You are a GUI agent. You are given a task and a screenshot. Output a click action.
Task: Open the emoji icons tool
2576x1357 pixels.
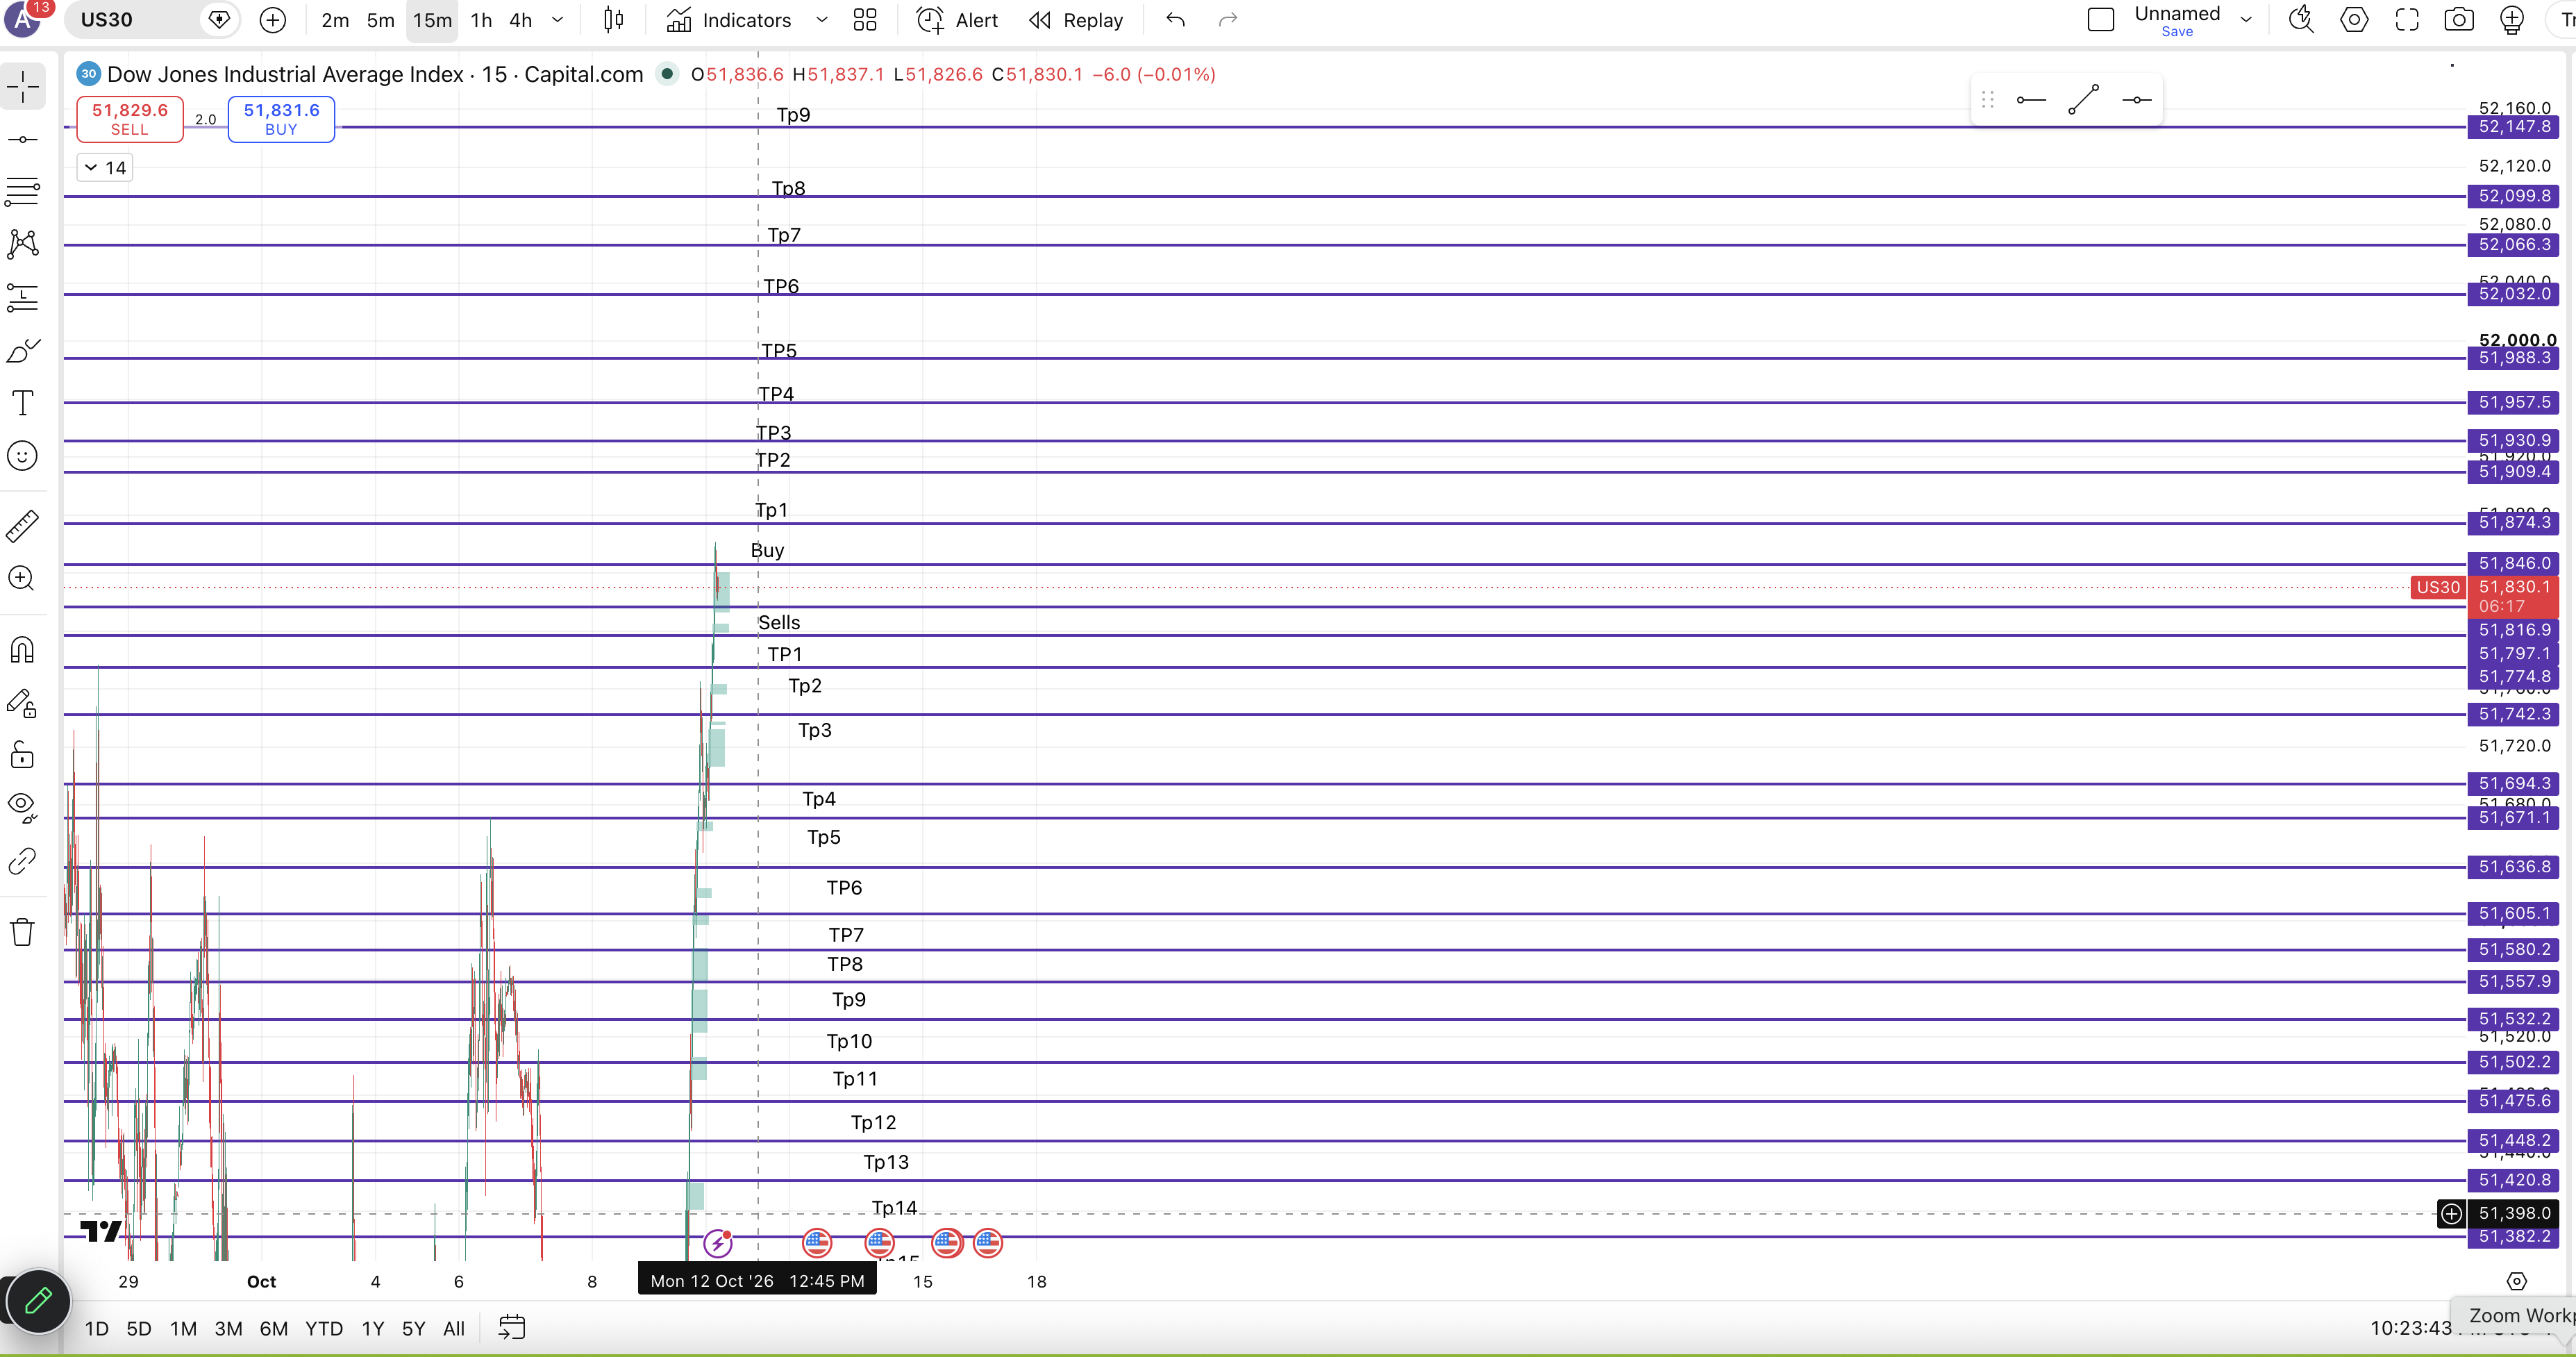point(22,456)
